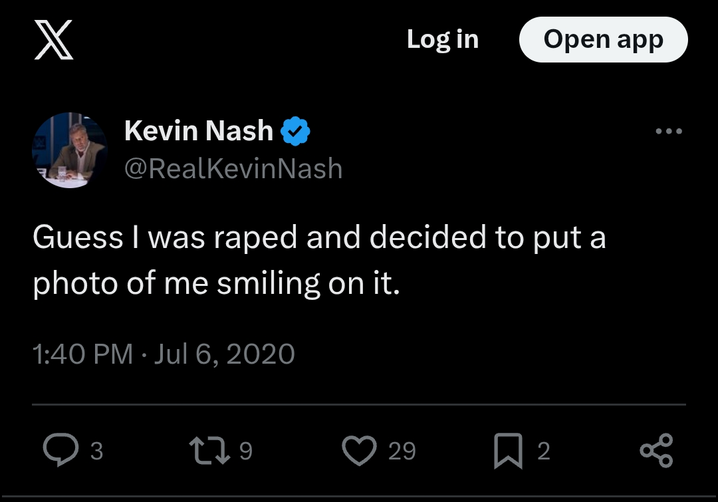Click the bookmark count of 2
Screen dimensions: 718x502
[x=543, y=451]
